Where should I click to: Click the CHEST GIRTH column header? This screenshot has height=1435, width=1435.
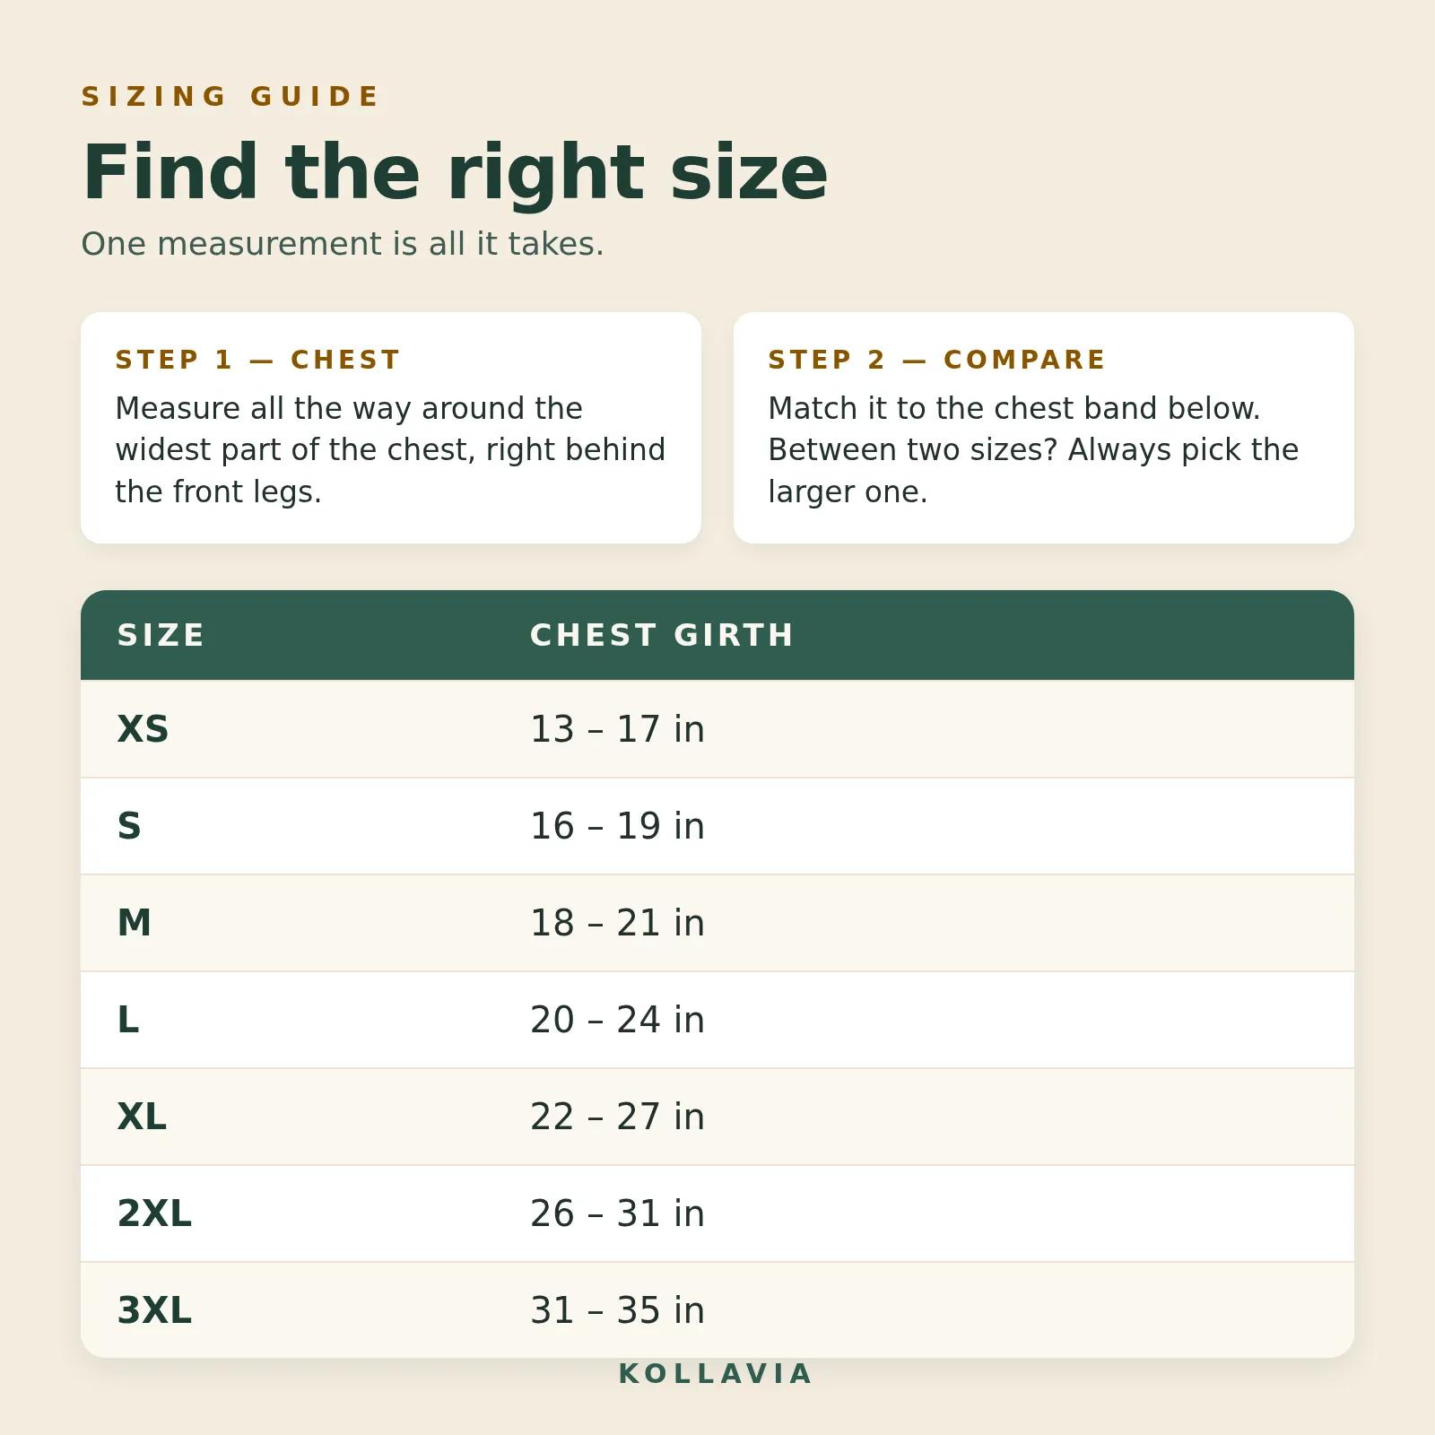[x=662, y=635]
